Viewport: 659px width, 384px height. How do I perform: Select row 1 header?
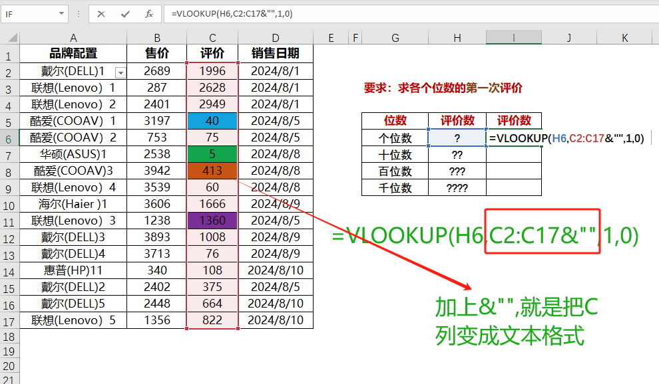(9, 54)
